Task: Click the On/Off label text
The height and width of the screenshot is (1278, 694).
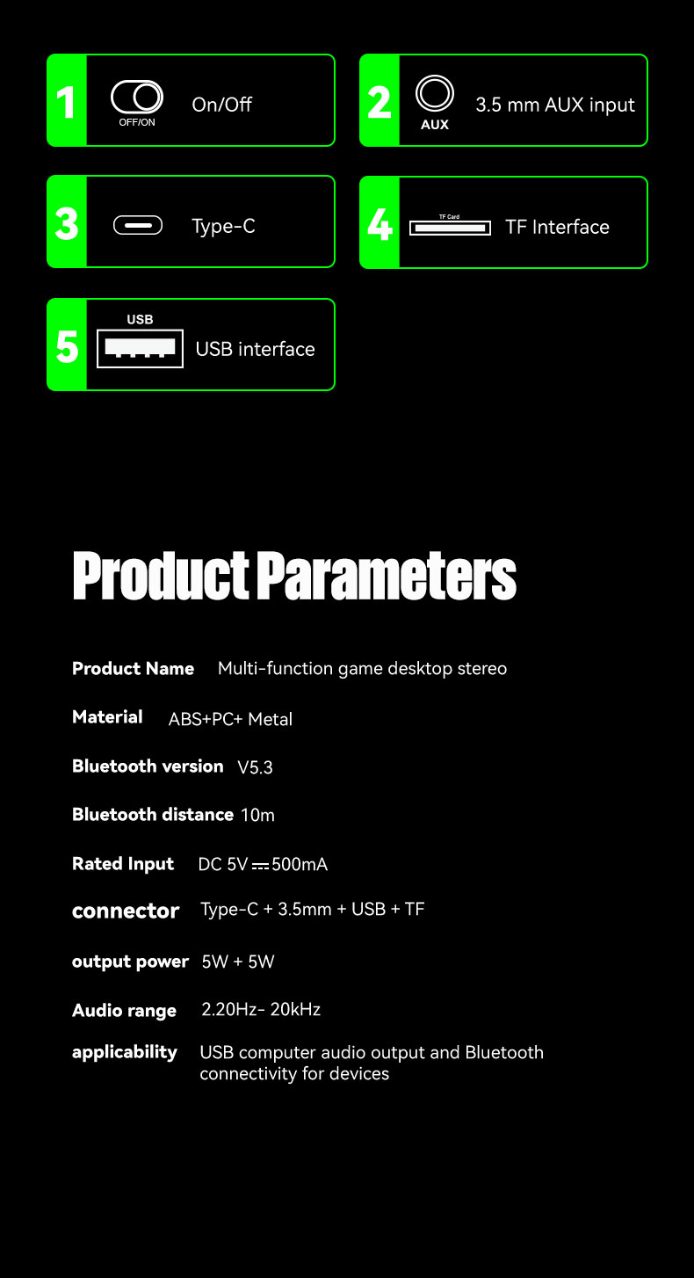Action: click(x=221, y=105)
